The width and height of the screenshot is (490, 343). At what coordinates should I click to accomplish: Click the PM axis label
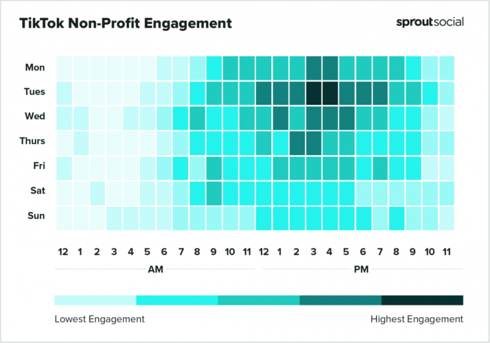coord(361,269)
